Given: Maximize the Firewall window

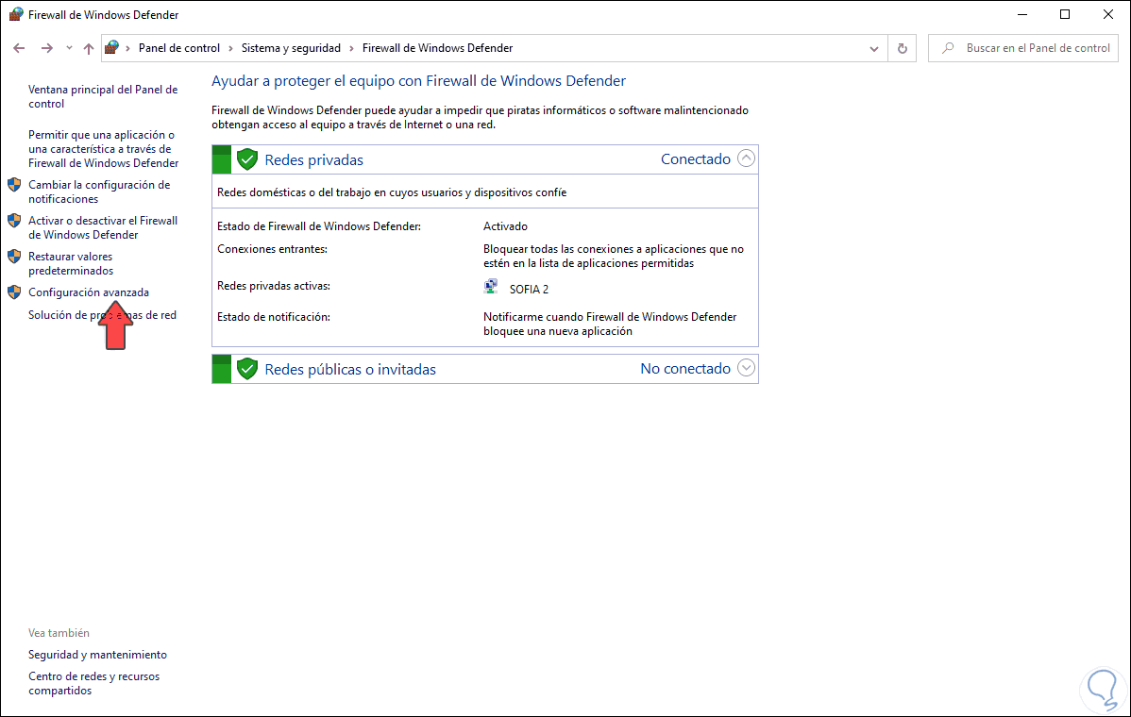Looking at the screenshot, I should point(1065,14).
